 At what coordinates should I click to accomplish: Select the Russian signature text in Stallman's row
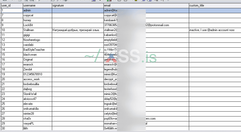tap(76, 30)
